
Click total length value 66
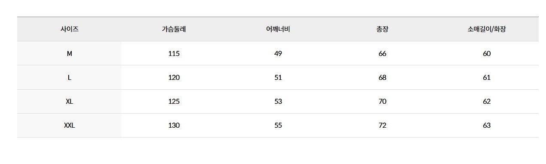coord(382,53)
